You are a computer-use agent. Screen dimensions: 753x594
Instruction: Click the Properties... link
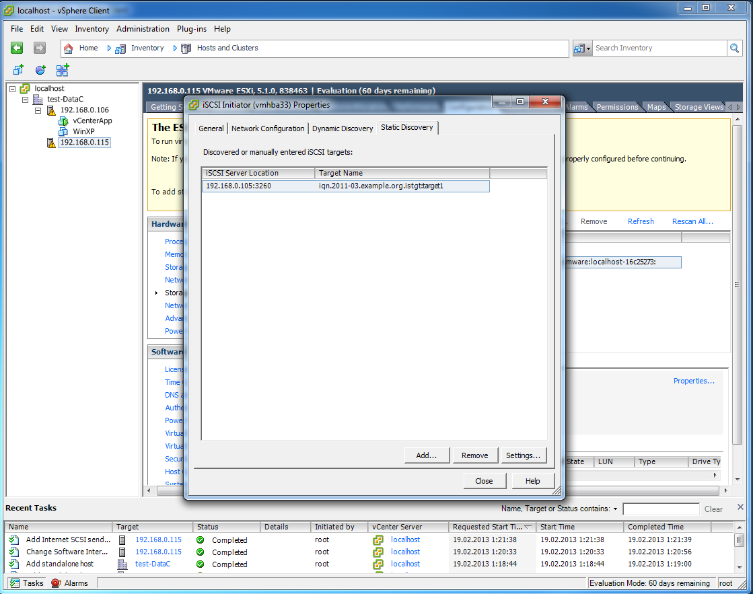pyautogui.click(x=694, y=381)
